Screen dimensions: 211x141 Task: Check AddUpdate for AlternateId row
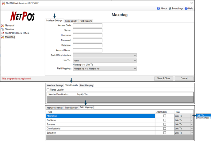(165, 116)
